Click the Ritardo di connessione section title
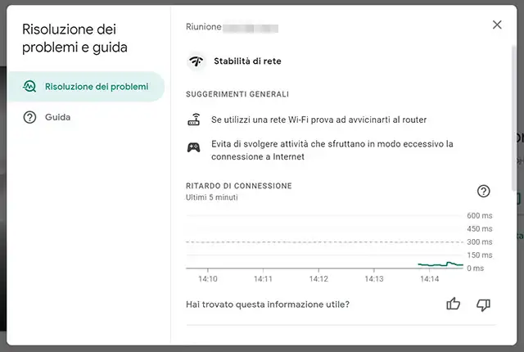The image size is (524, 352). coord(238,186)
